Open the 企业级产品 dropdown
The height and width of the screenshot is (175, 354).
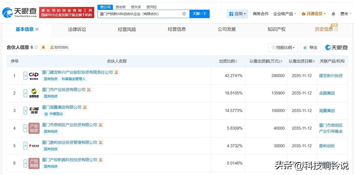285,14
